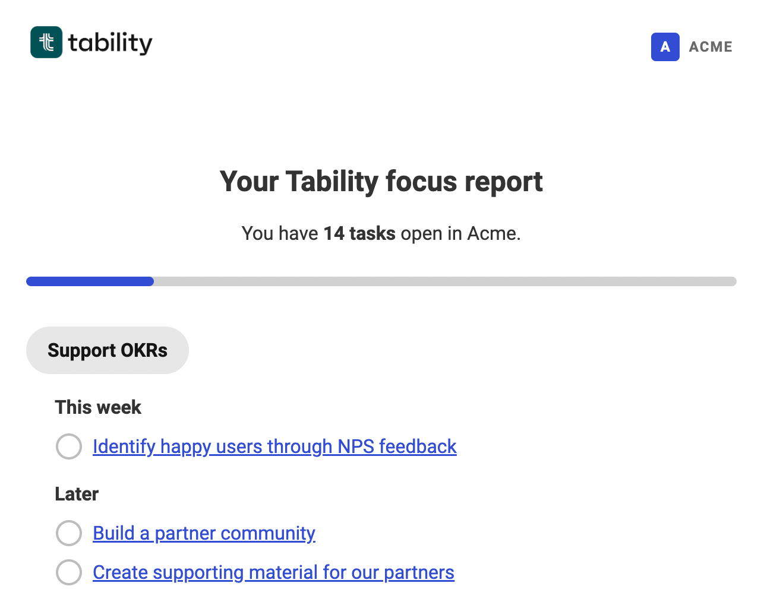Click the Later section heading
Viewport: 764px width, 602px height.
point(77,494)
